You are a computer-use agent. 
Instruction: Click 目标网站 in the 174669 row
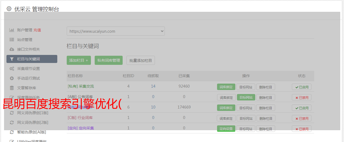pos(246,108)
